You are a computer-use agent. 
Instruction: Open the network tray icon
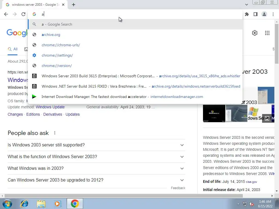tap(245, 204)
